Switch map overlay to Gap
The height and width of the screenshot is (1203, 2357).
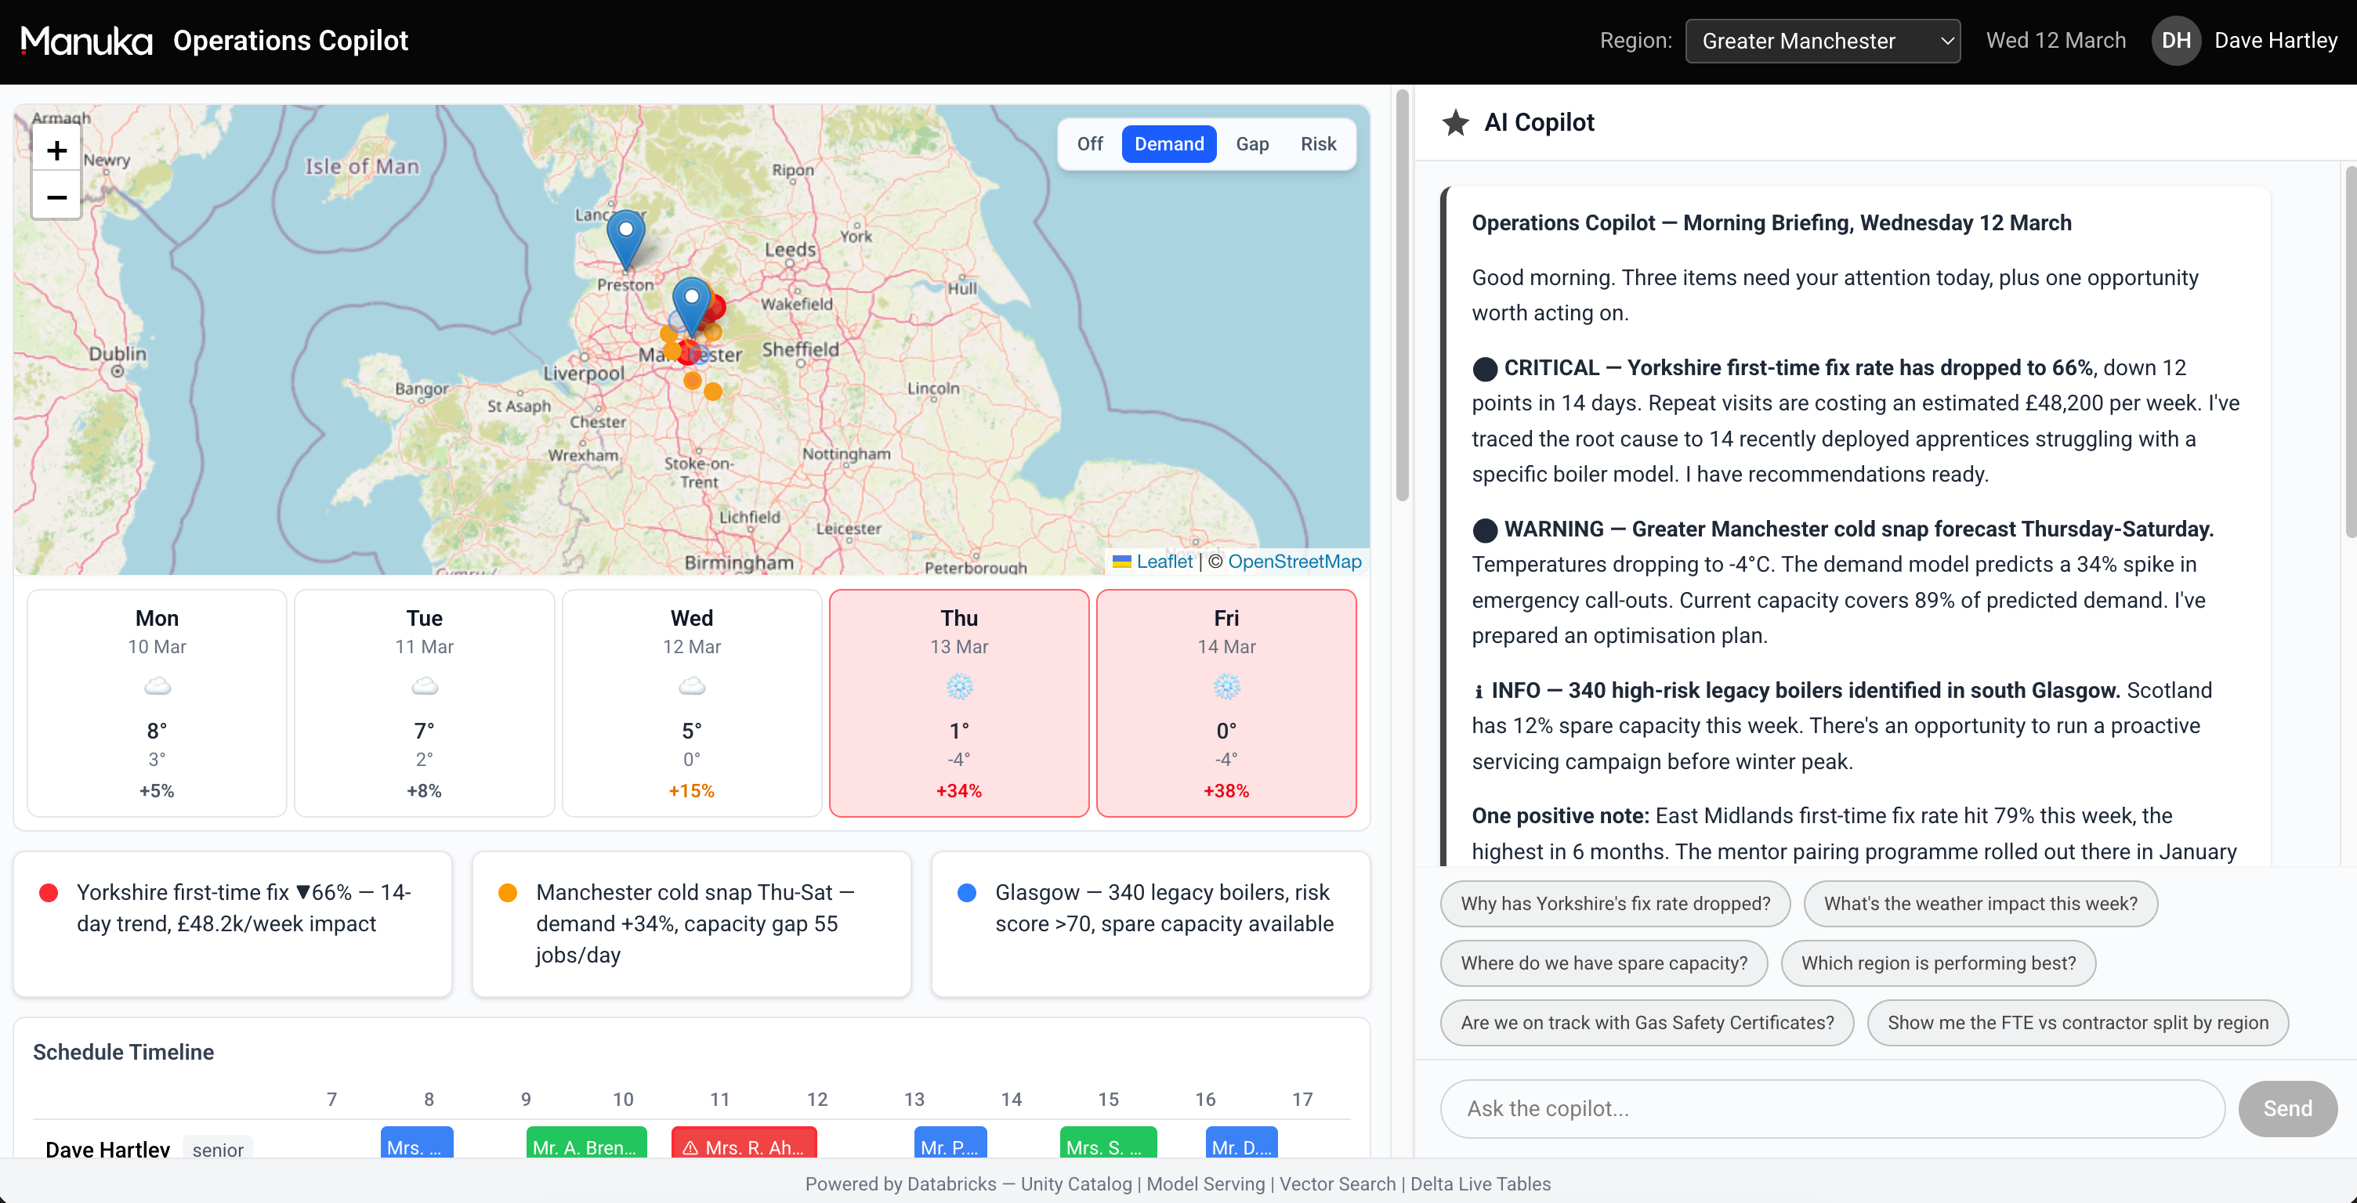(x=1251, y=143)
